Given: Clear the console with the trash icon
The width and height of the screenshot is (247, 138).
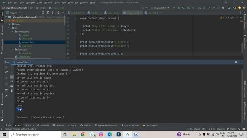Looking at the screenshot, I should pos(12,90).
